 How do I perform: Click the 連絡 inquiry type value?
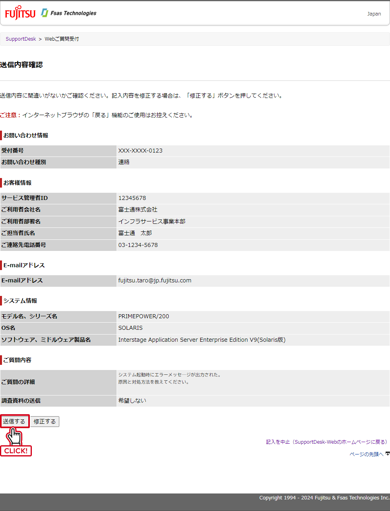[124, 162]
